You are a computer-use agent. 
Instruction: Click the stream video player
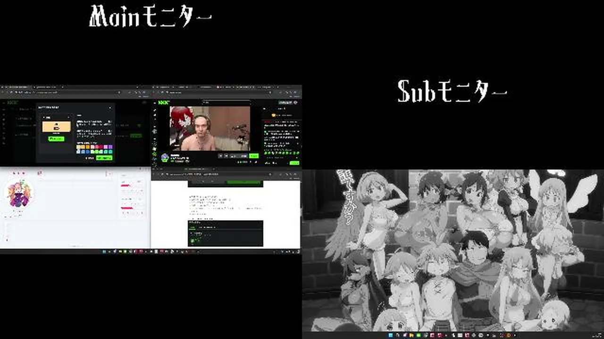[x=210, y=128]
